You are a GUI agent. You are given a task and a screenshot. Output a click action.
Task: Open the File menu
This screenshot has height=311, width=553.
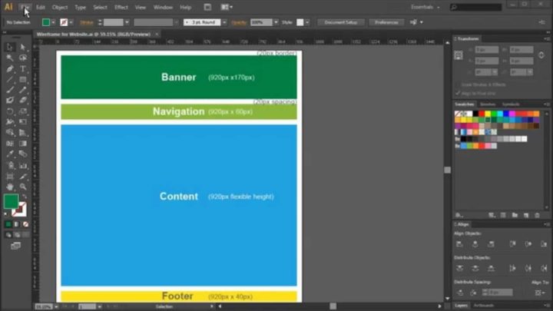click(25, 7)
